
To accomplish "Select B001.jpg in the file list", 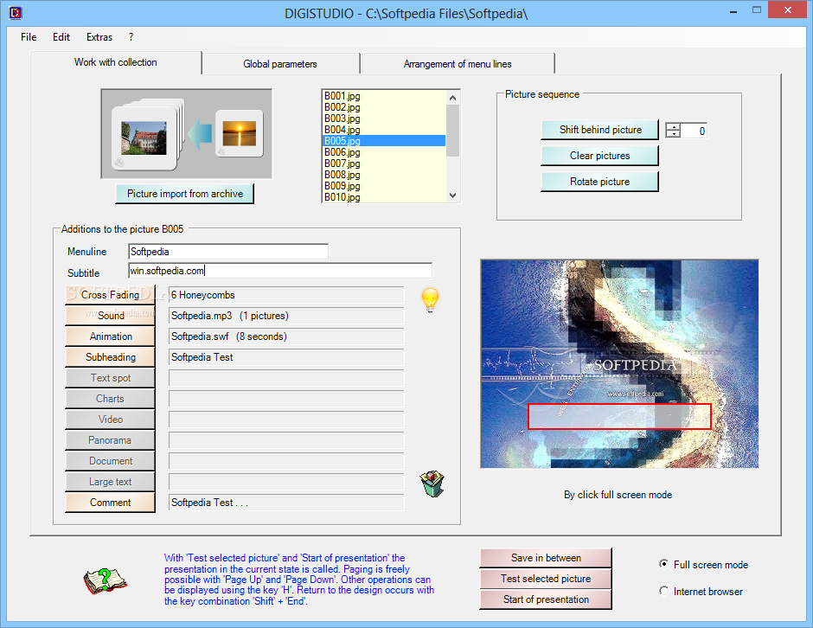I will pyautogui.click(x=384, y=96).
